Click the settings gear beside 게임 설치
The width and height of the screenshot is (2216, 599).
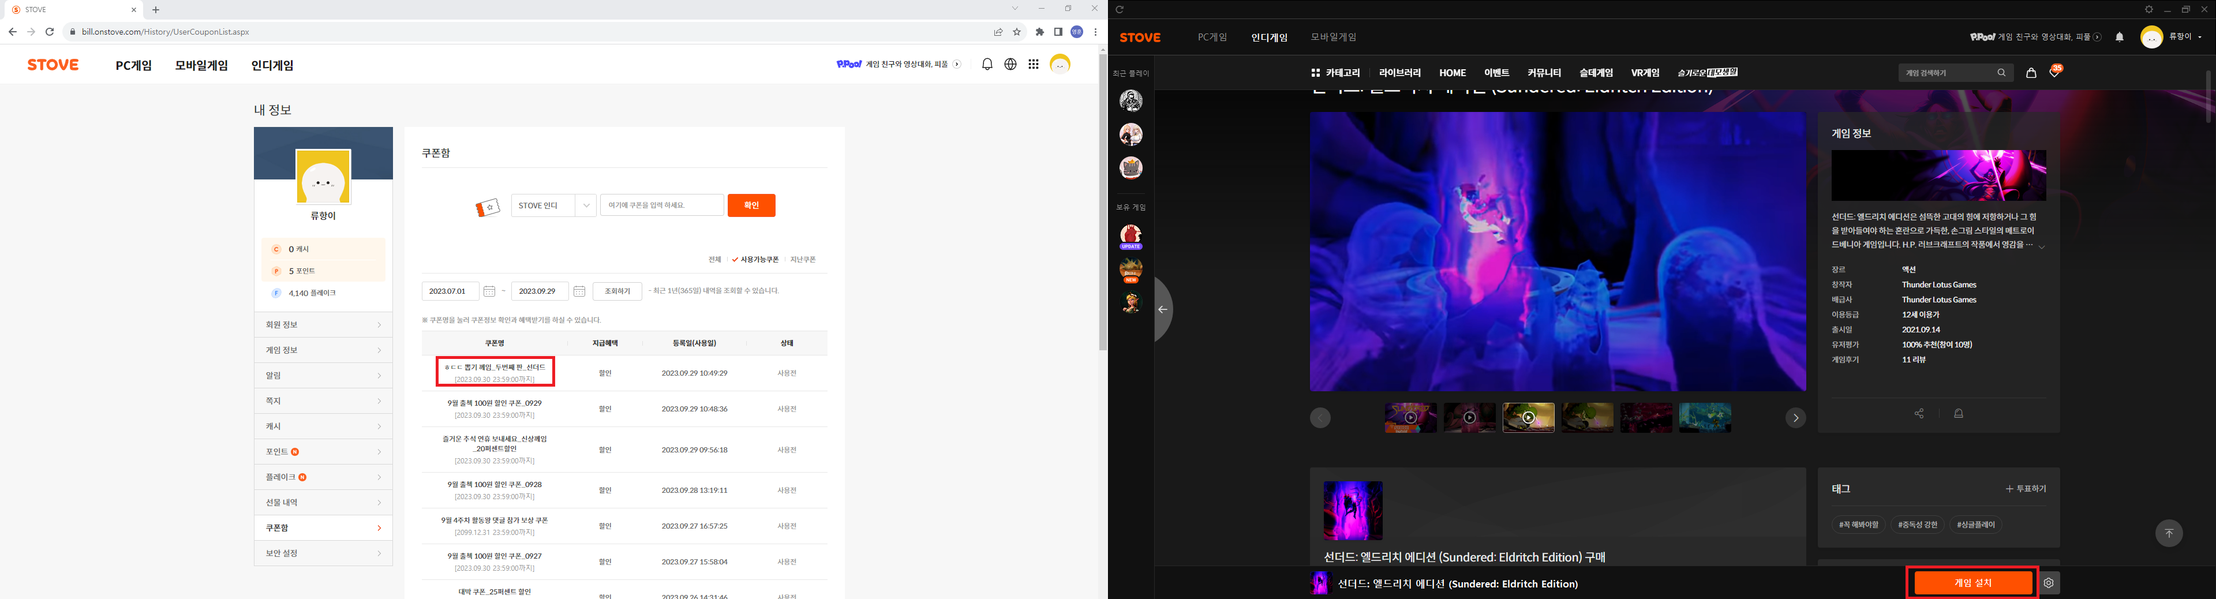point(2049,583)
